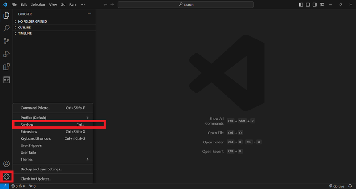This screenshot has height=189, width=356.
Task: Open the Customize Layout icon
Action: click(x=322, y=4)
